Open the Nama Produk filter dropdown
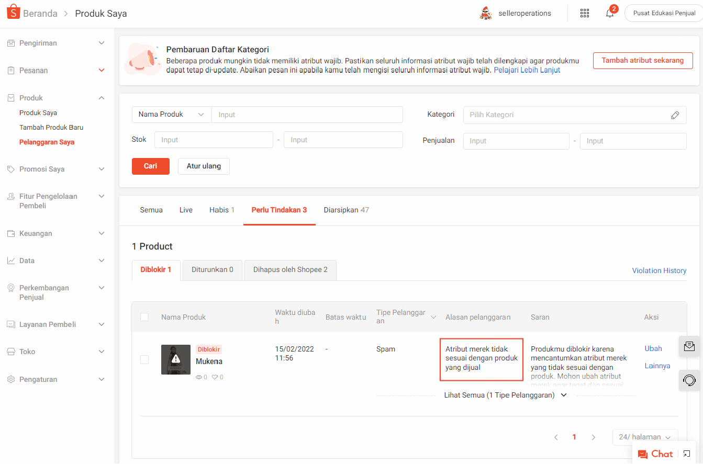703x464 pixels. coord(171,114)
